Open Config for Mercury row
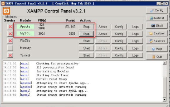The image size is (170, 107). coord(119,48)
